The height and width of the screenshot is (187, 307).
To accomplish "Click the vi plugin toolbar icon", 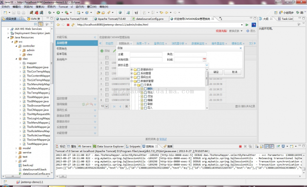I will (x=136, y=13).
